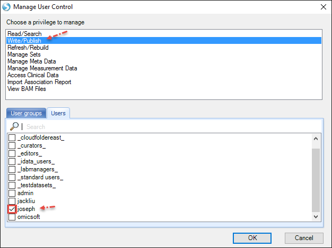Check the admin user checkbox
The image size is (332, 248).
tap(12, 193)
